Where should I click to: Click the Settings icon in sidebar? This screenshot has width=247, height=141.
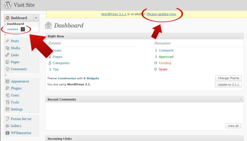(x=7, y=109)
